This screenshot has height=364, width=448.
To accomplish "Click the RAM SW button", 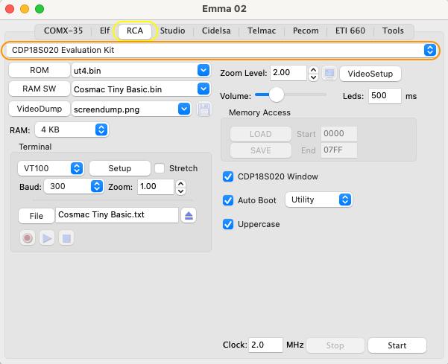I will (40, 89).
